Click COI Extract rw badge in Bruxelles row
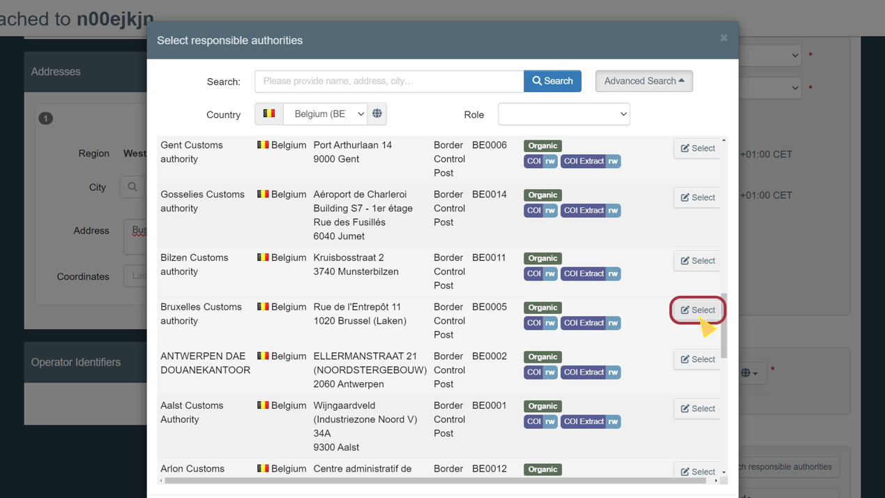 tap(591, 323)
